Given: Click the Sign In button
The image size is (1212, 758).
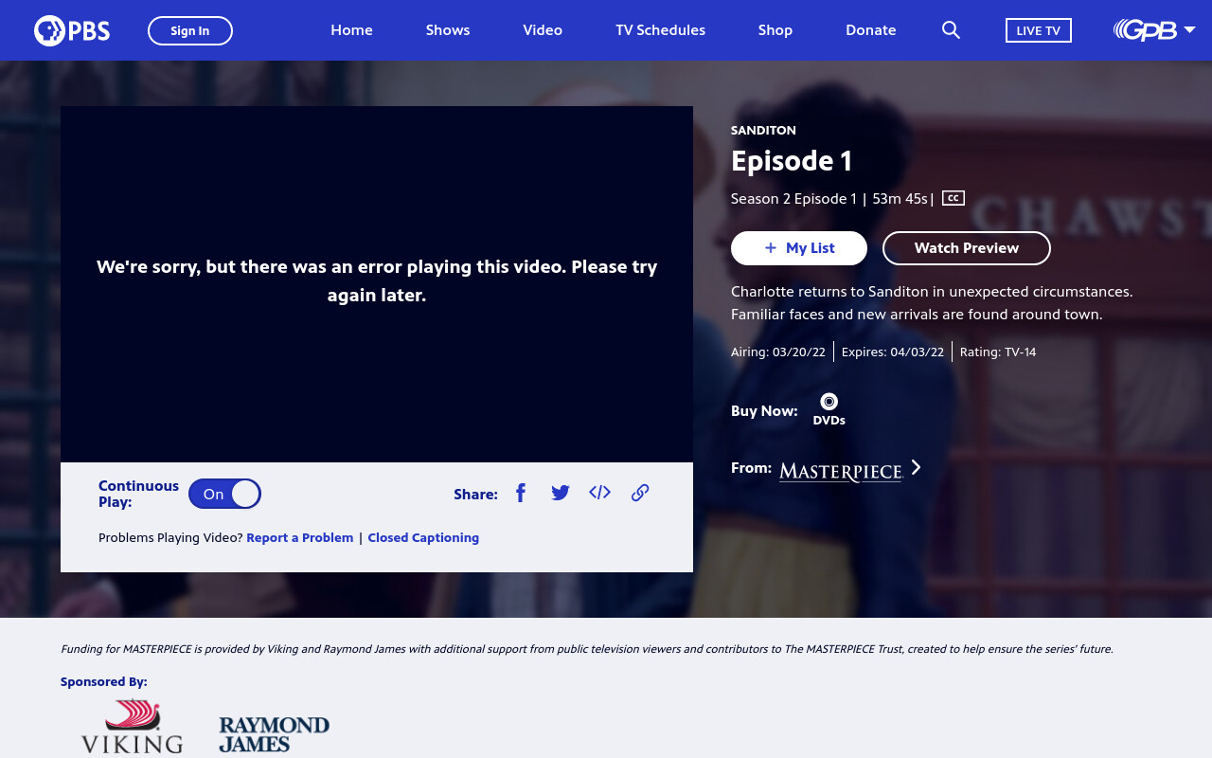Looking at the screenshot, I should (x=190, y=30).
